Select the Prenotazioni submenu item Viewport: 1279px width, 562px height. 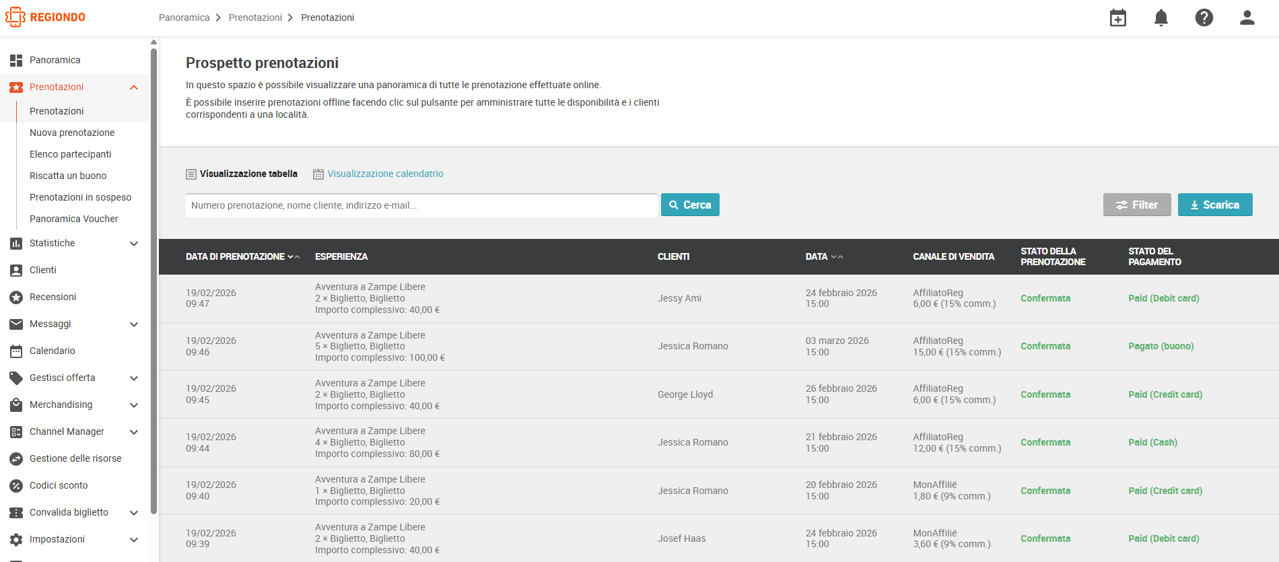(57, 111)
